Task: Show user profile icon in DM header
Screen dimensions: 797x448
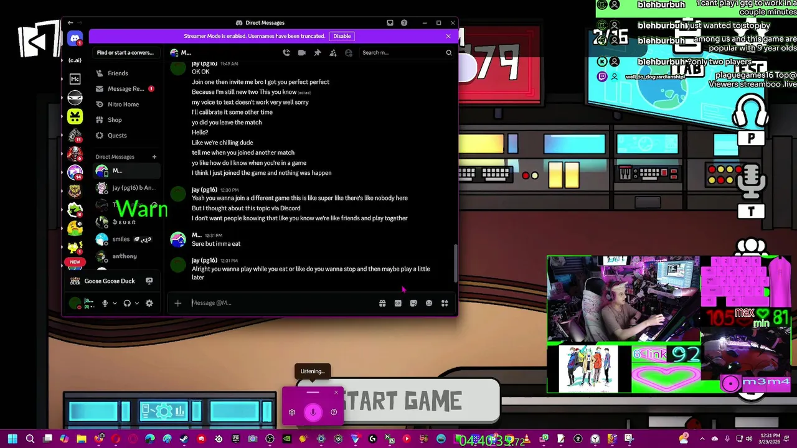Action: [x=349, y=53]
